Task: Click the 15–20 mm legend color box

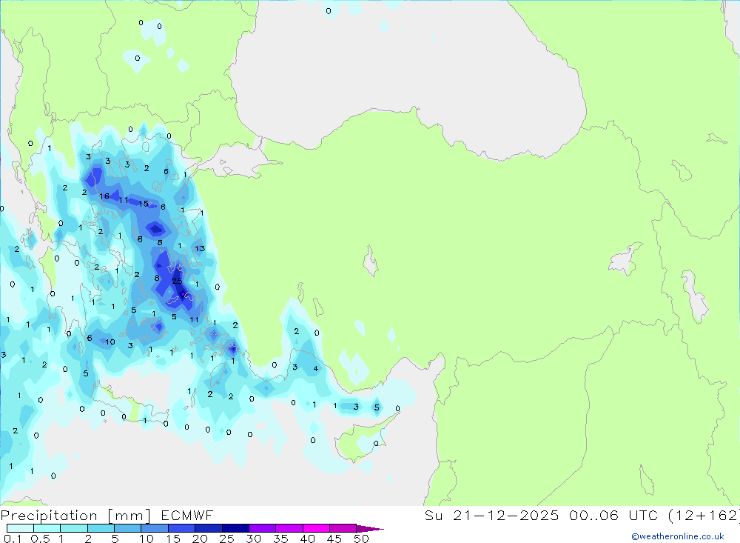Action: click(x=181, y=528)
